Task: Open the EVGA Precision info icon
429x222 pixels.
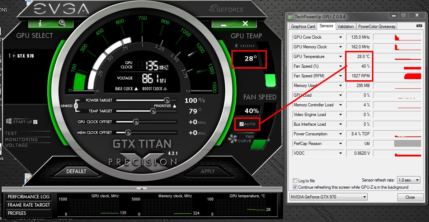Action: [40, 23]
